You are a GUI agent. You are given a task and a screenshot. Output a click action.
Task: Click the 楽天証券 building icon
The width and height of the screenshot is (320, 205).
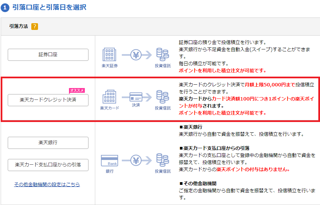(x=109, y=54)
